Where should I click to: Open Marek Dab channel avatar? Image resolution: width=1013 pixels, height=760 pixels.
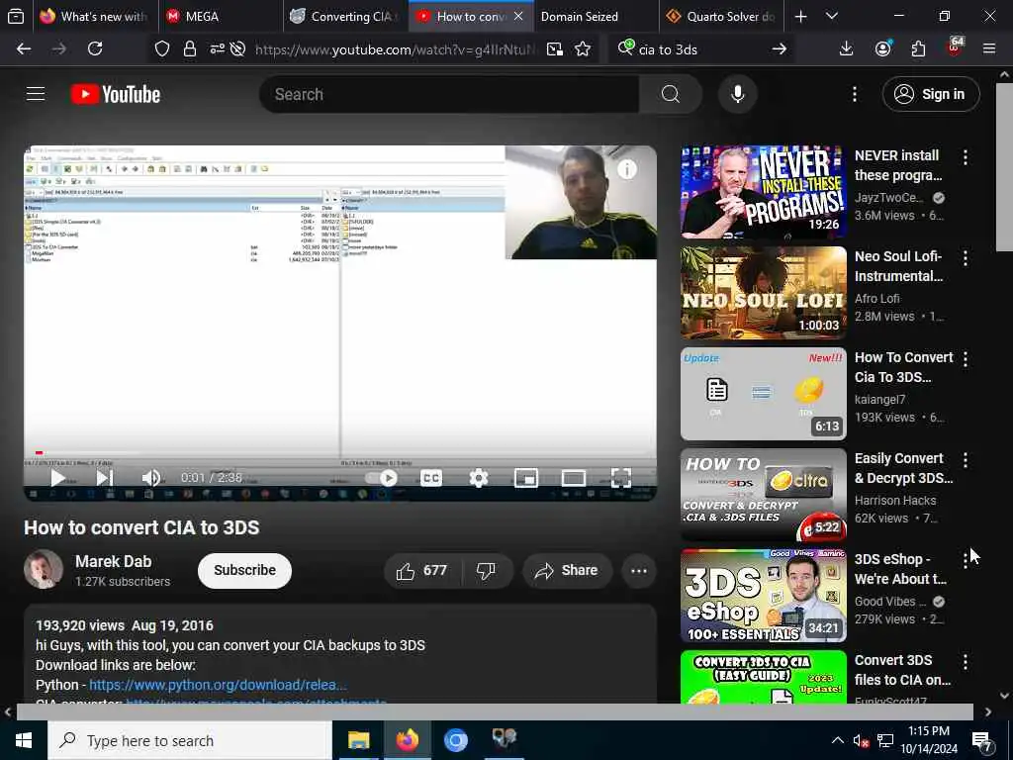point(44,569)
